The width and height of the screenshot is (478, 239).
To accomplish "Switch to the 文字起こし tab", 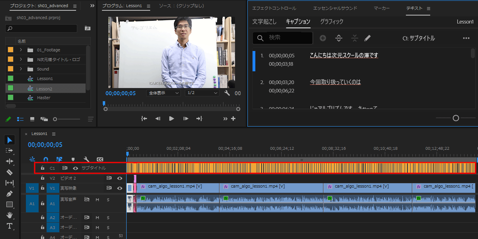I will [x=264, y=22].
